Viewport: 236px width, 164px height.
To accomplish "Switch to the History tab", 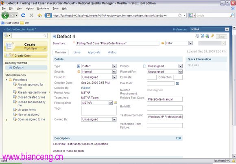I will click(x=112, y=52).
